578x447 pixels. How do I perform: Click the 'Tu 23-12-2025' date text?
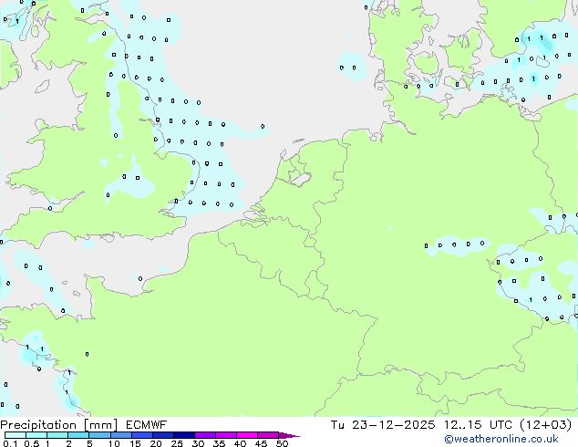tap(383, 425)
